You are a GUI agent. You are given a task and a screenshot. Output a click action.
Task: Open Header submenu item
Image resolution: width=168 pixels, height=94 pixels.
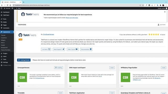[3, 45]
